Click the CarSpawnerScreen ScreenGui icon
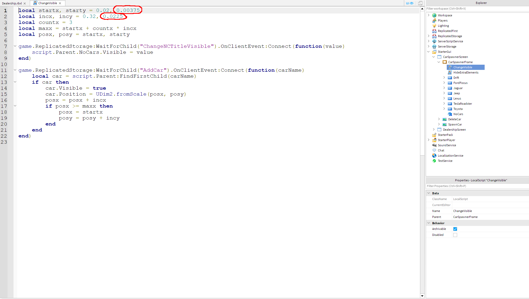 tap(439, 57)
